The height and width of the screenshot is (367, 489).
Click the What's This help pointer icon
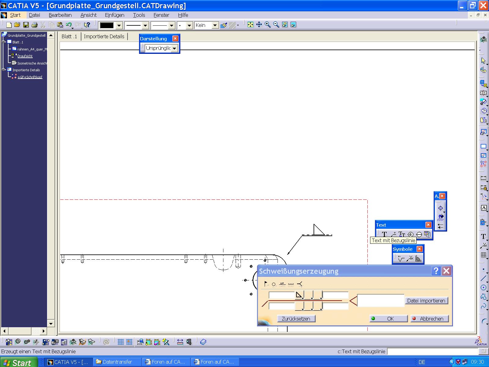click(87, 25)
